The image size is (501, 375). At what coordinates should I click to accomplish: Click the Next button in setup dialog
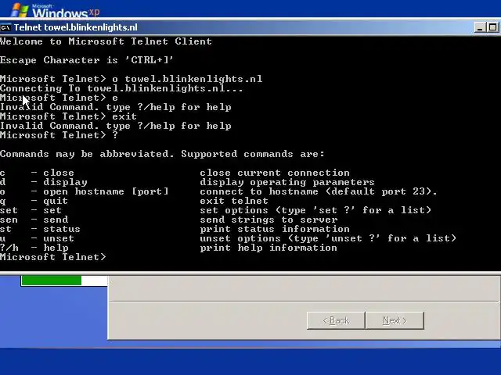coord(395,320)
